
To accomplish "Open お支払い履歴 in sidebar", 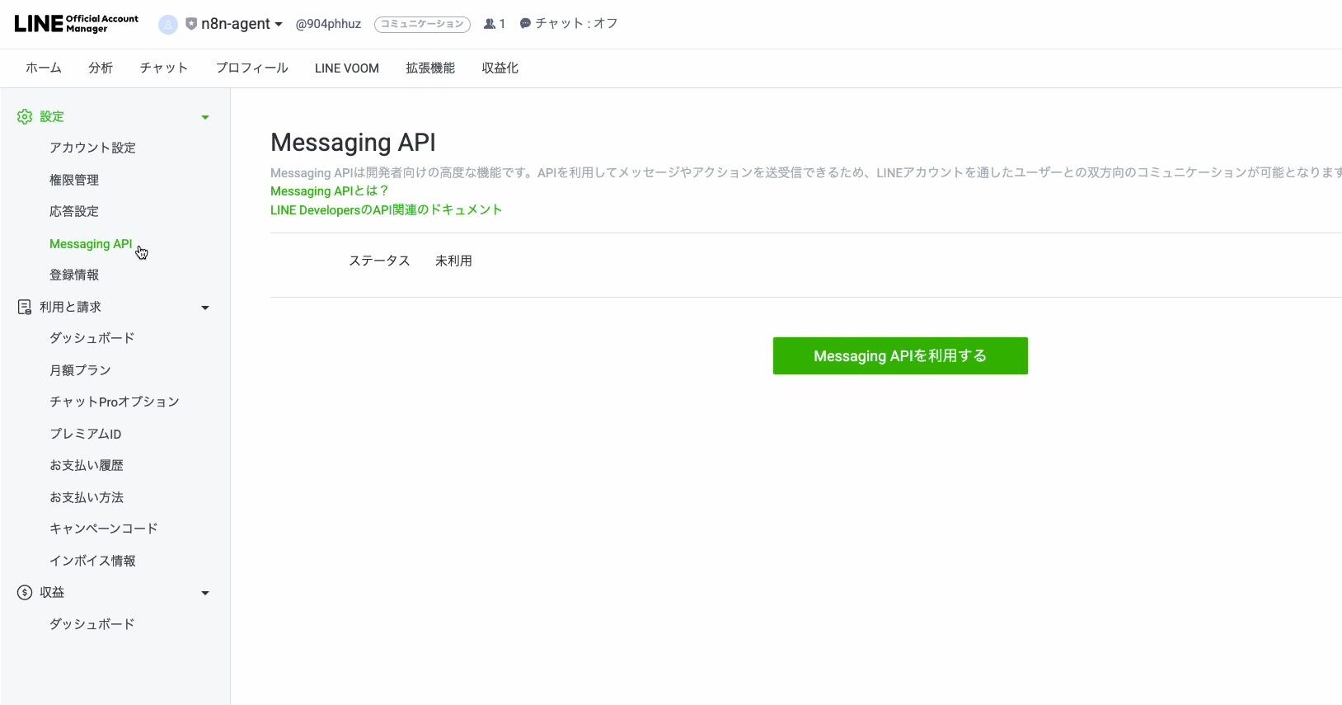I will point(87,465).
